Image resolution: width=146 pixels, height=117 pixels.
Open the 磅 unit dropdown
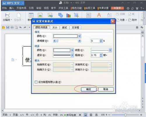[105, 55]
